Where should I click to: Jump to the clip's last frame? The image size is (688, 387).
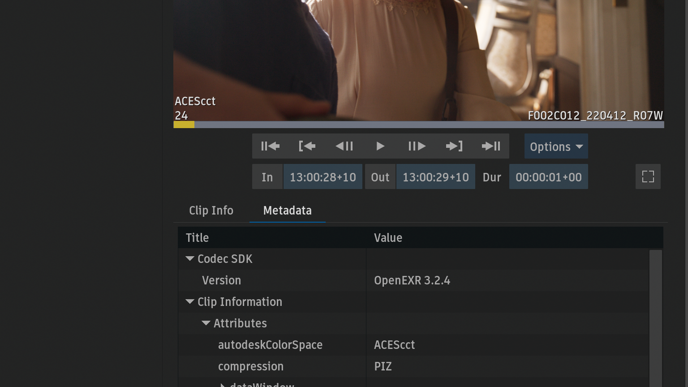pos(491,146)
